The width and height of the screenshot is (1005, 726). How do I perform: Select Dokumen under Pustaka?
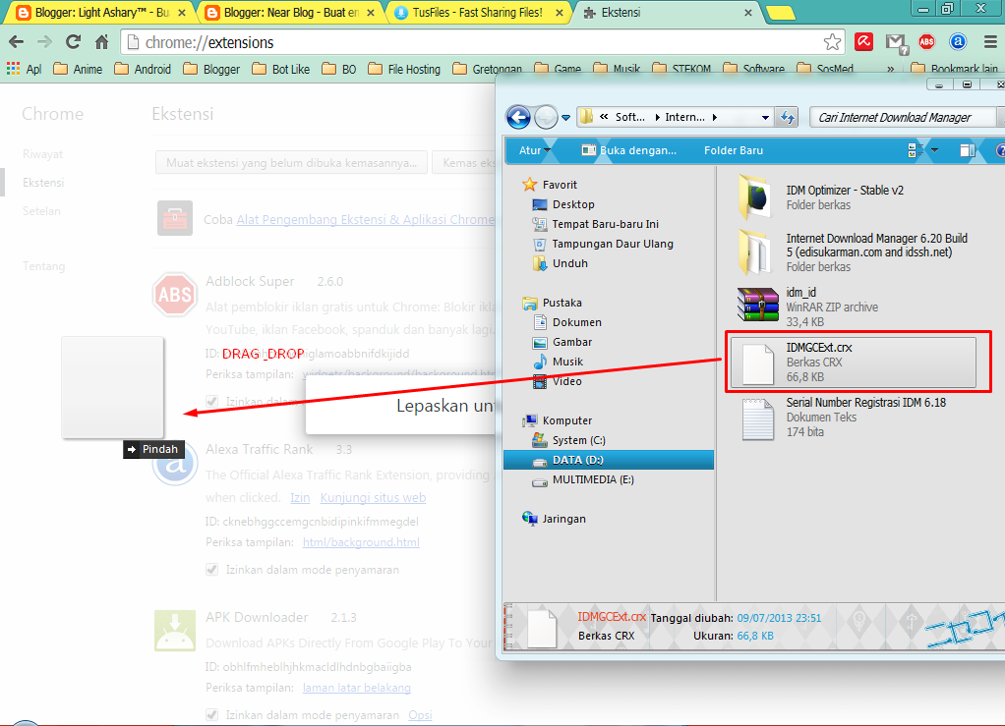pos(567,322)
